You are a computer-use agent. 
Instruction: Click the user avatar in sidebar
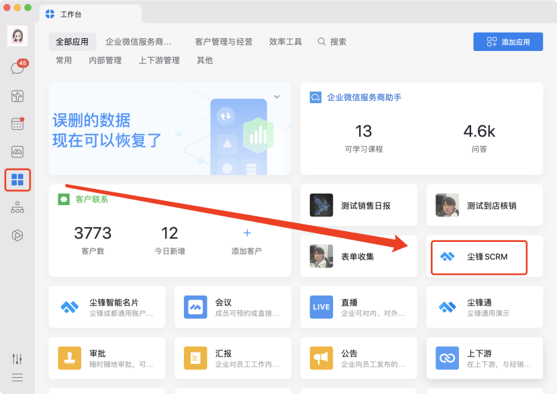tap(17, 36)
